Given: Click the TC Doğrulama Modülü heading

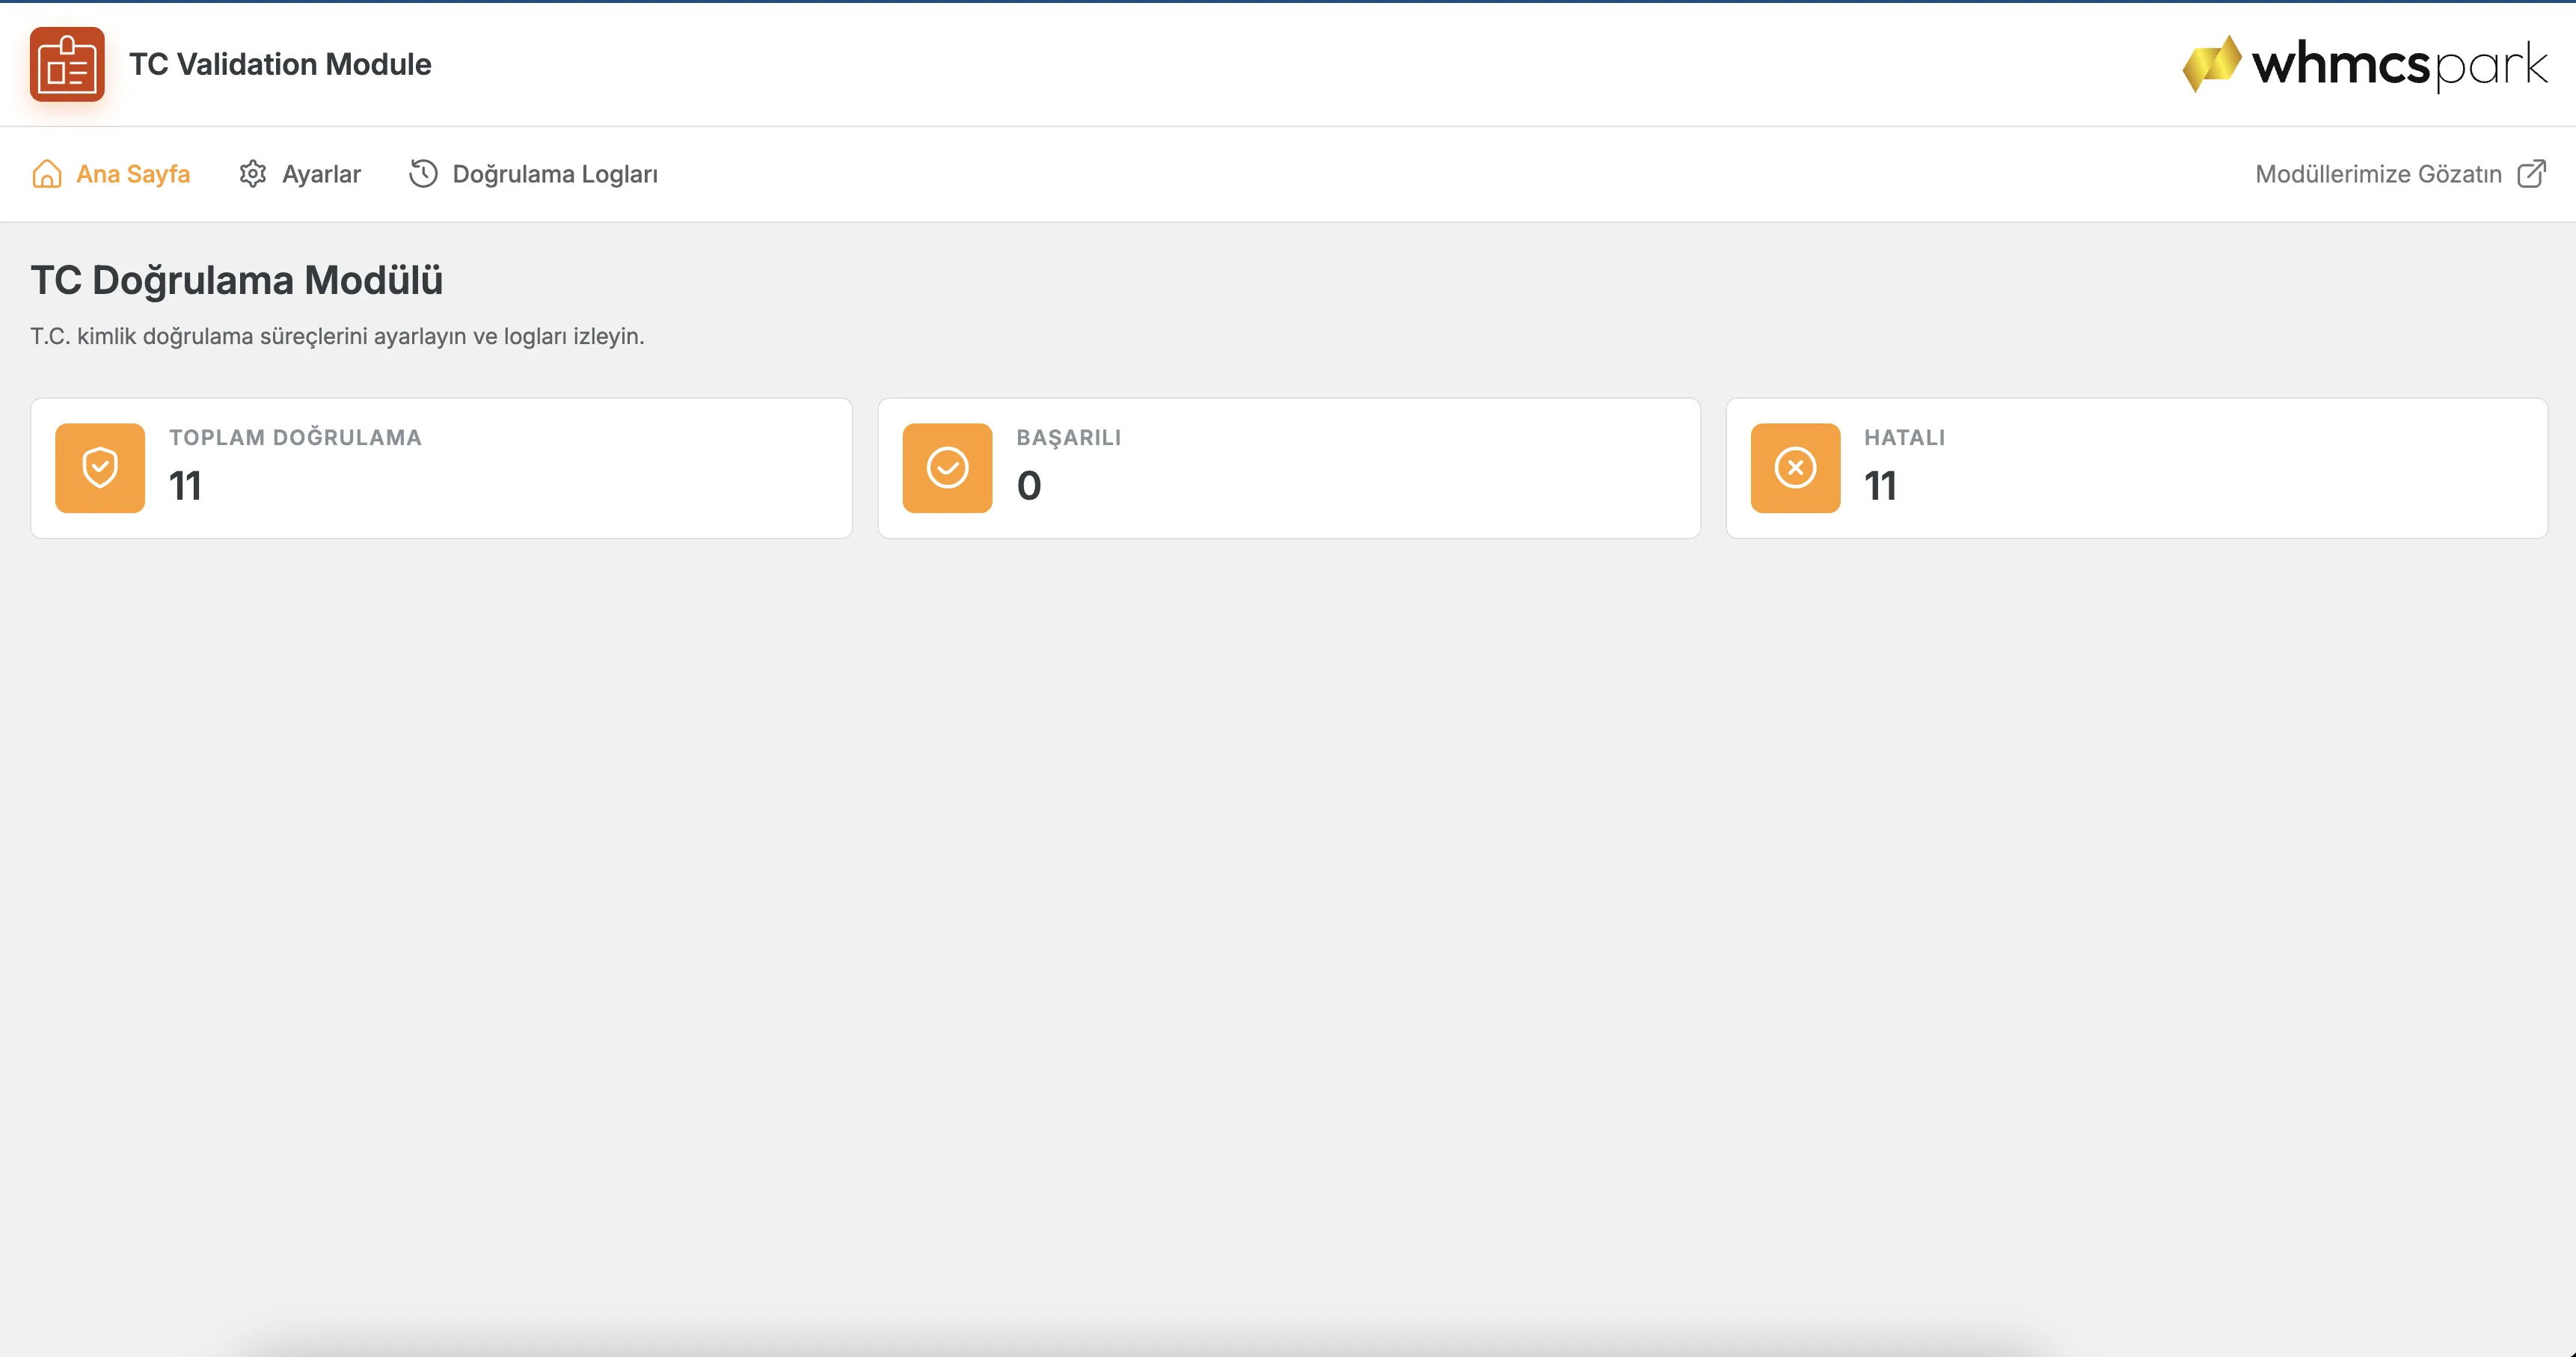Looking at the screenshot, I should pos(237,280).
